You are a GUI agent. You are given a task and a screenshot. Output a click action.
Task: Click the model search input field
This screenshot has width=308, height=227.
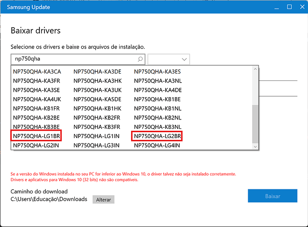pyautogui.click(x=78, y=59)
